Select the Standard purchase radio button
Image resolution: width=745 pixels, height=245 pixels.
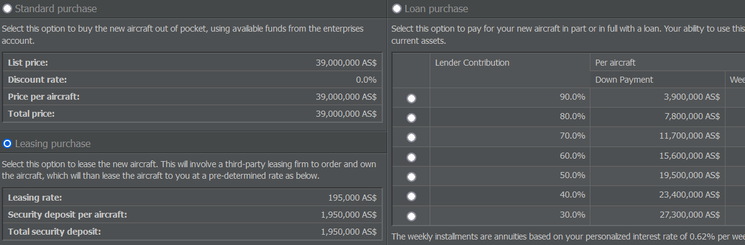pos(7,9)
